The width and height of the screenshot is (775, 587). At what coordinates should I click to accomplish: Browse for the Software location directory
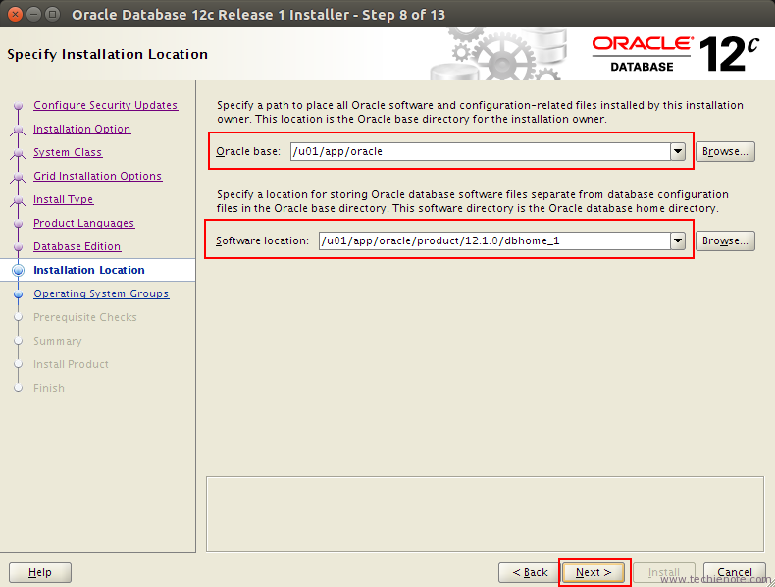[725, 240]
